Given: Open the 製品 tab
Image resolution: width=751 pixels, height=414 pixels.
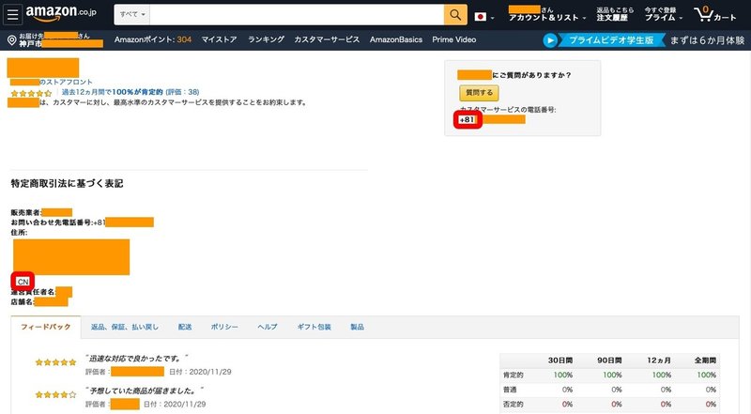Looking at the screenshot, I should (x=357, y=327).
